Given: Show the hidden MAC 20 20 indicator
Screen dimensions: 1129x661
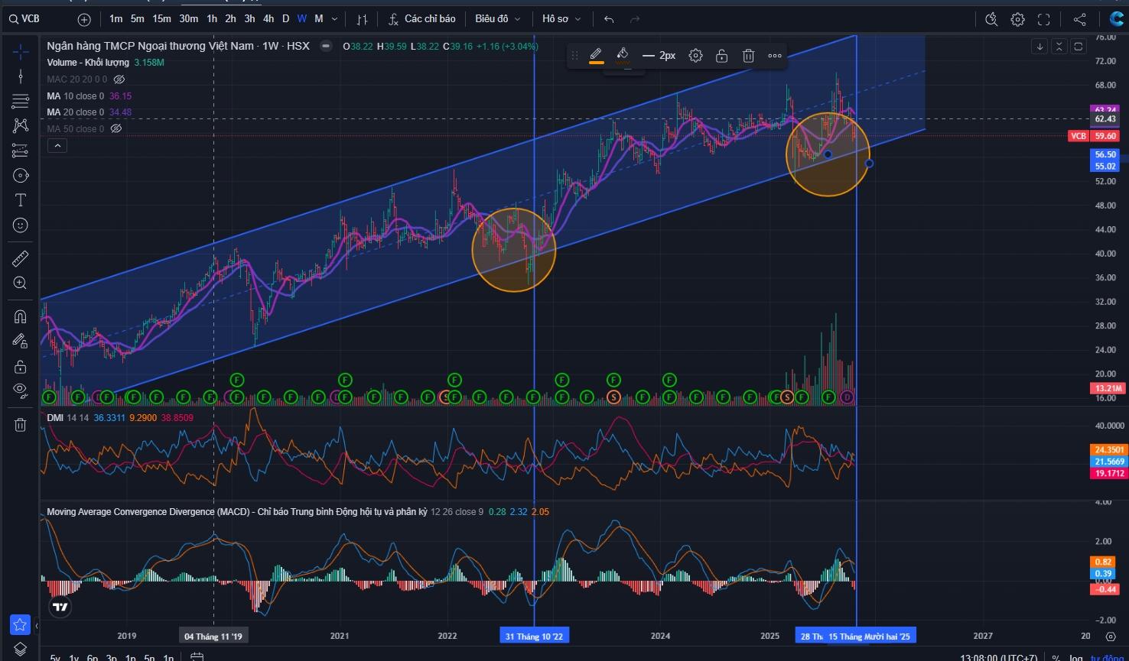Looking at the screenshot, I should click(119, 79).
